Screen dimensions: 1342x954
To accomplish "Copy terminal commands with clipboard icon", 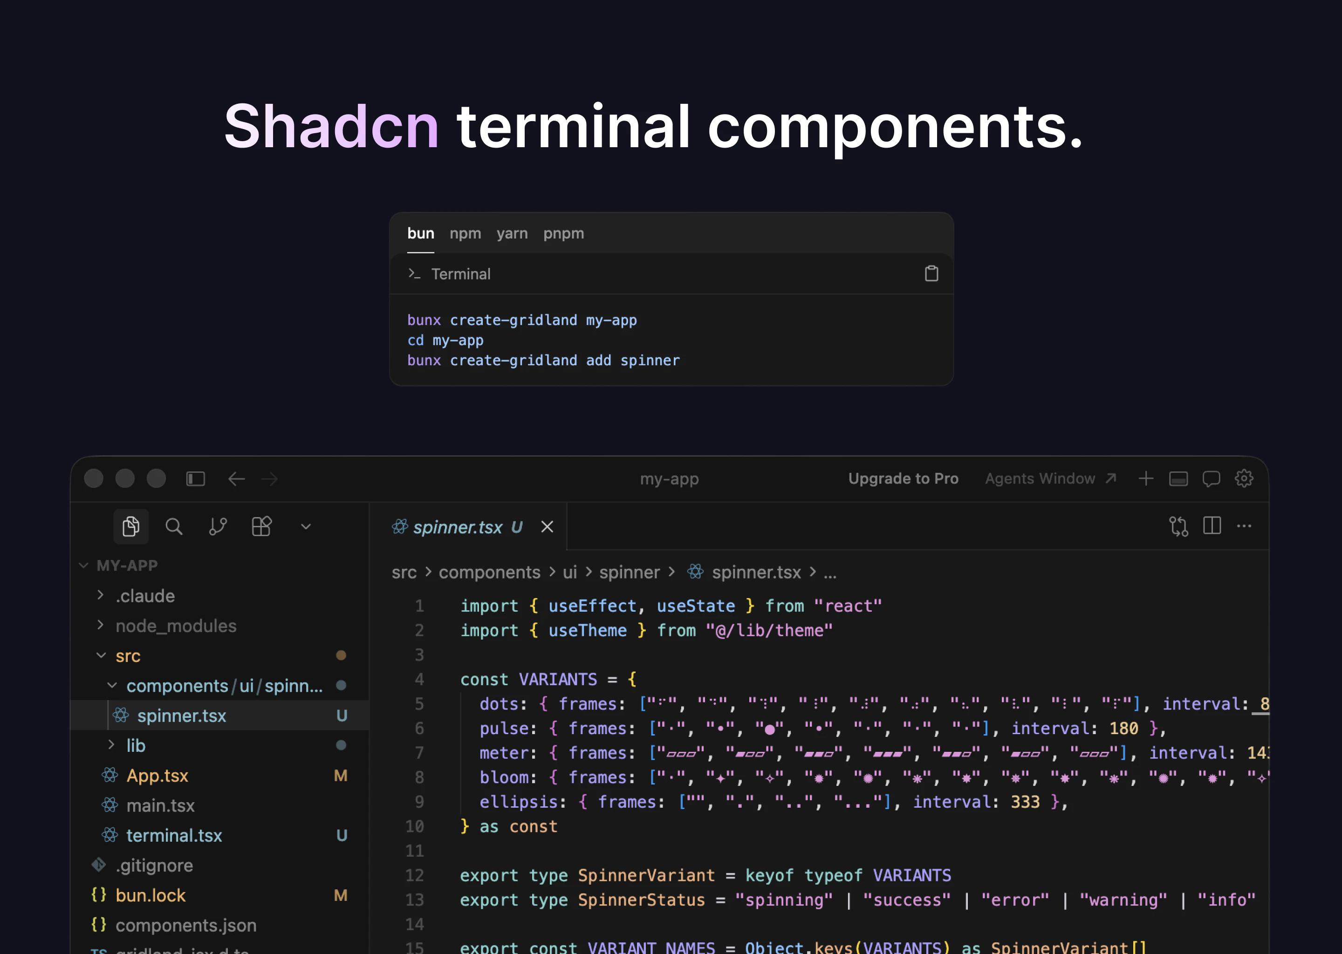I will tap(931, 274).
